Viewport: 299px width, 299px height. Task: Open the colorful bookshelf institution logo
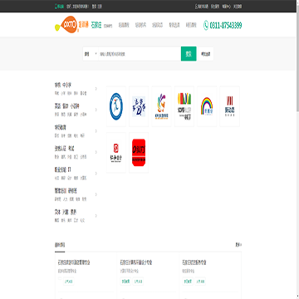pyautogui.click(x=184, y=106)
